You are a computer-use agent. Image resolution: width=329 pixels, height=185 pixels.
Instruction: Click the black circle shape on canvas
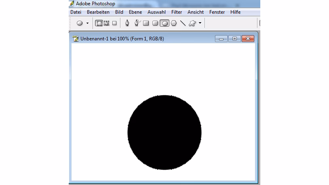(164, 132)
